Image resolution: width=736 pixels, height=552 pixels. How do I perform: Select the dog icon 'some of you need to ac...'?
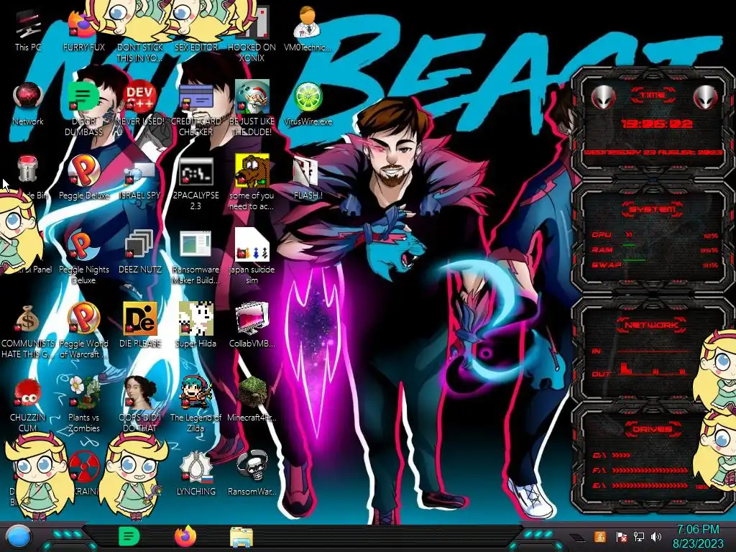(252, 183)
